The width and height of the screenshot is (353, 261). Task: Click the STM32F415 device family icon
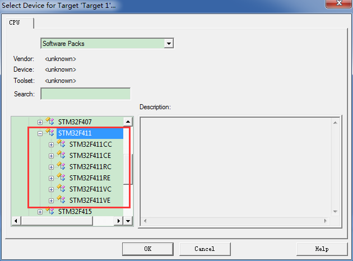pos(50,211)
